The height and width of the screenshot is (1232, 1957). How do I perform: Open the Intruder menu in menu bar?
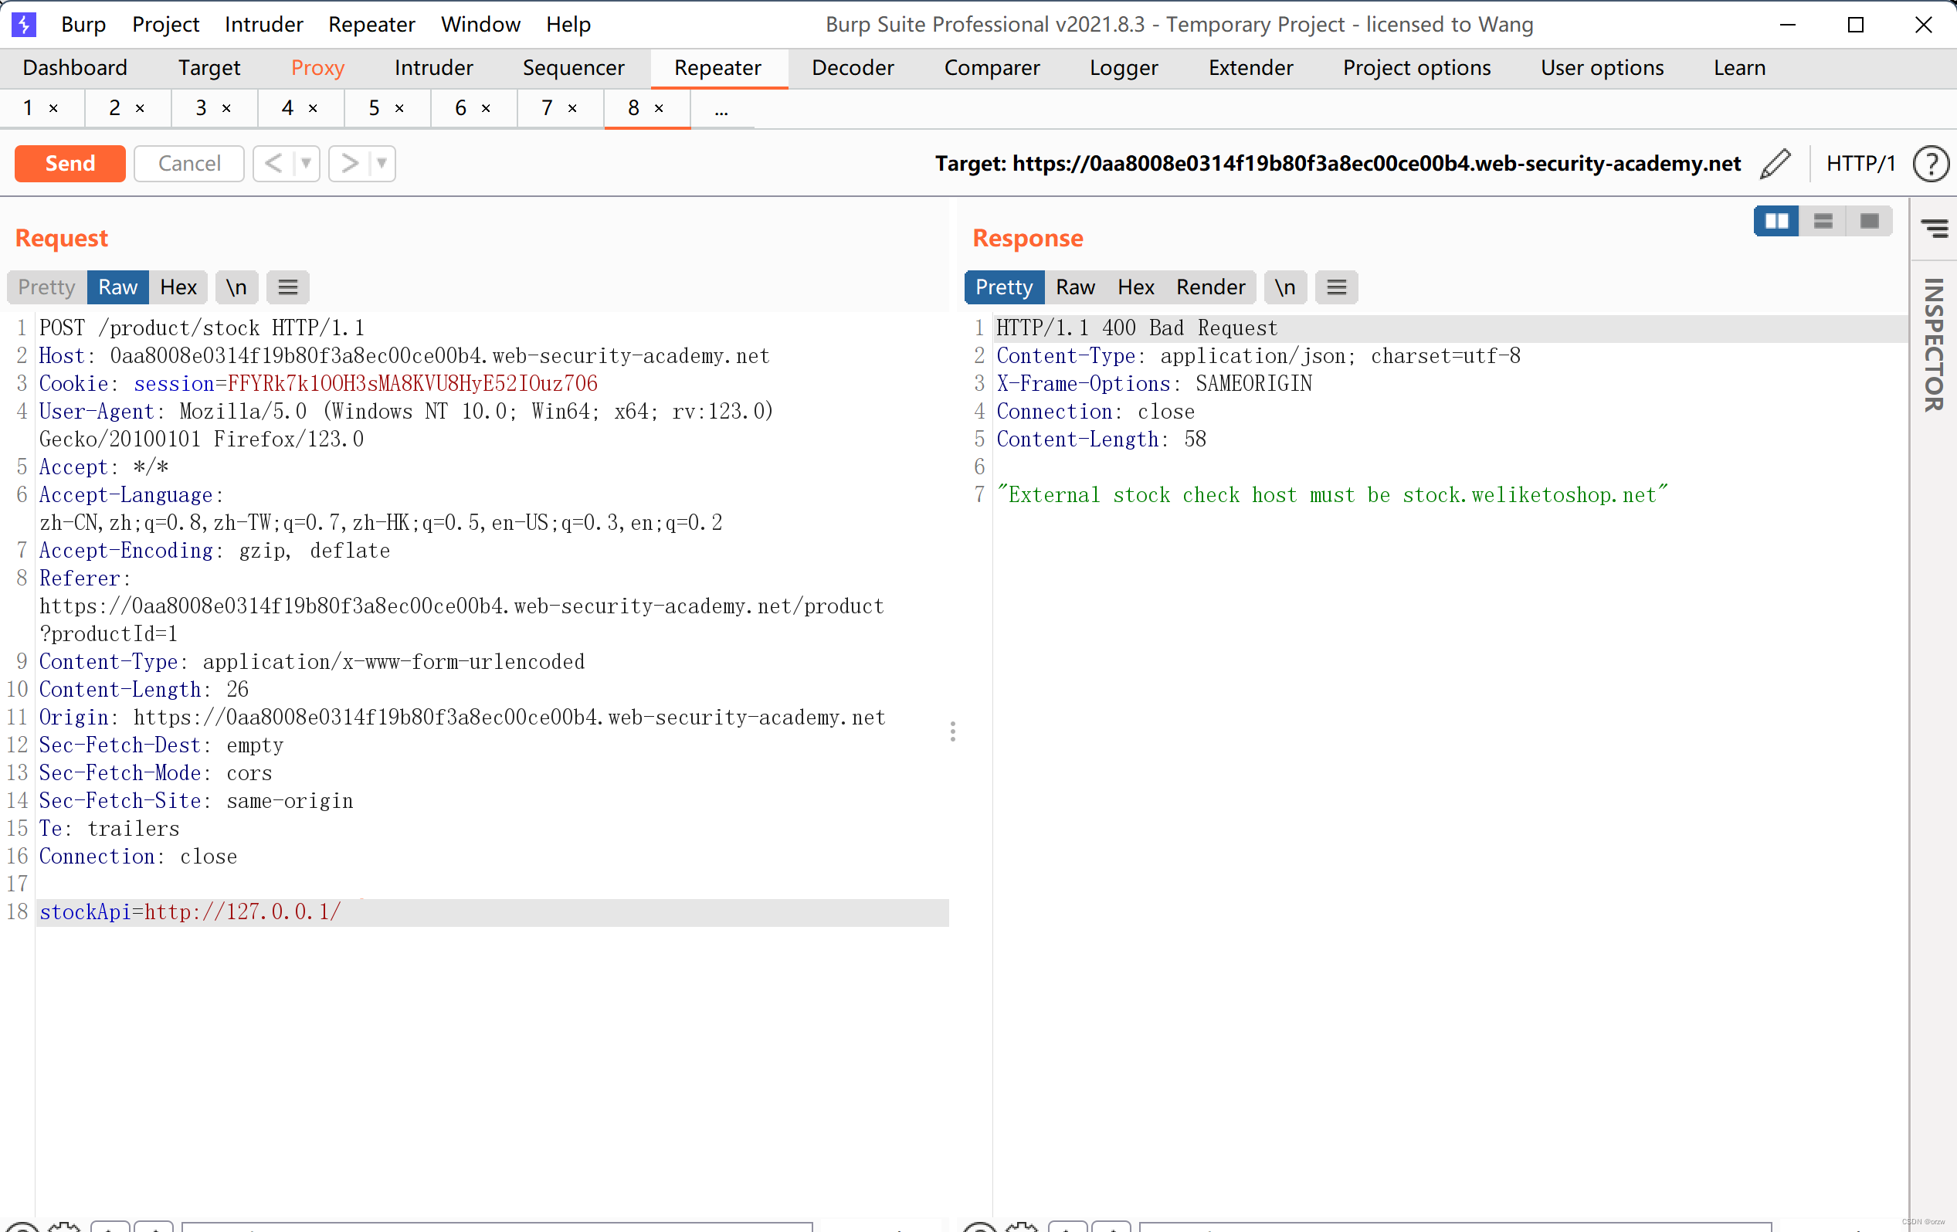pyautogui.click(x=263, y=25)
